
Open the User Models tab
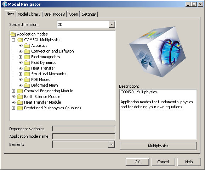[x=55, y=14]
